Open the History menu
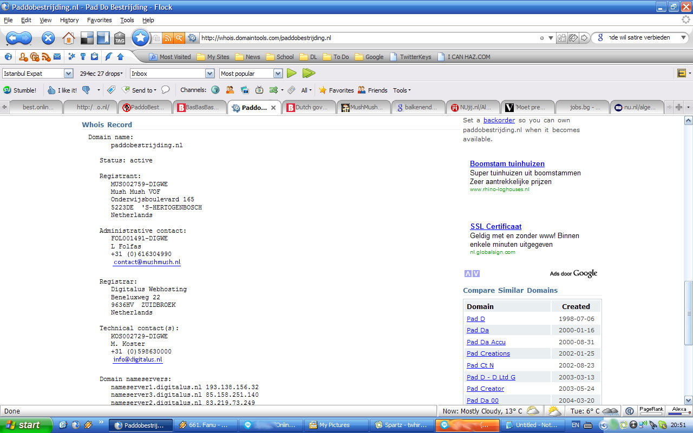Viewport: 693px width, 433px height. [x=69, y=20]
